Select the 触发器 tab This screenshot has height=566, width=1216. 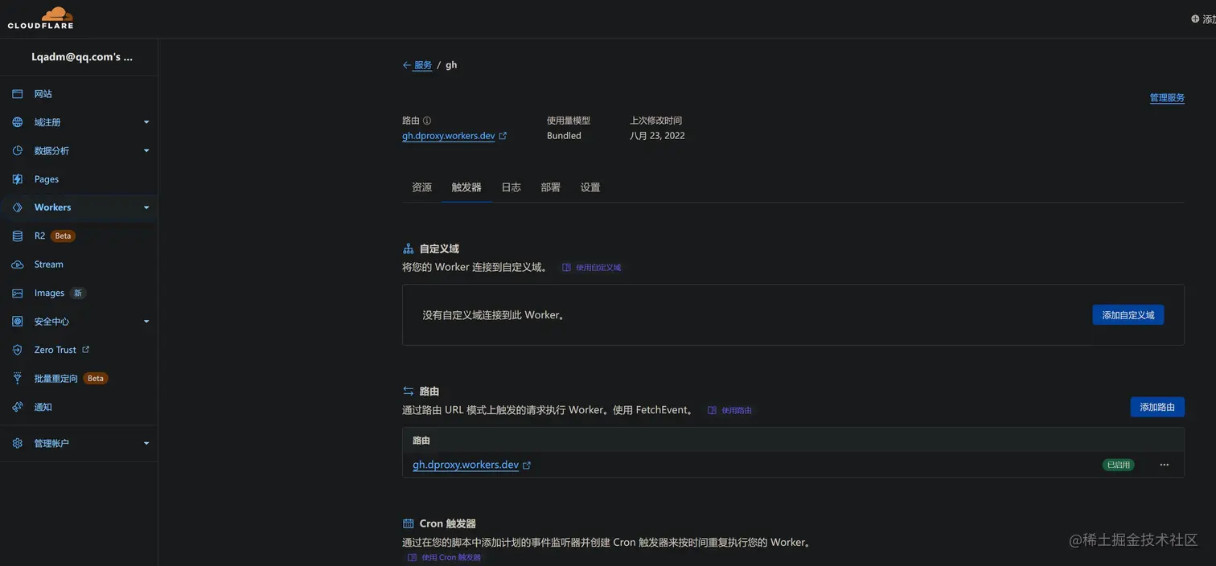tap(466, 187)
